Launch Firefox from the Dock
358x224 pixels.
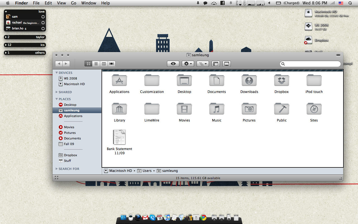pyautogui.click(x=138, y=218)
